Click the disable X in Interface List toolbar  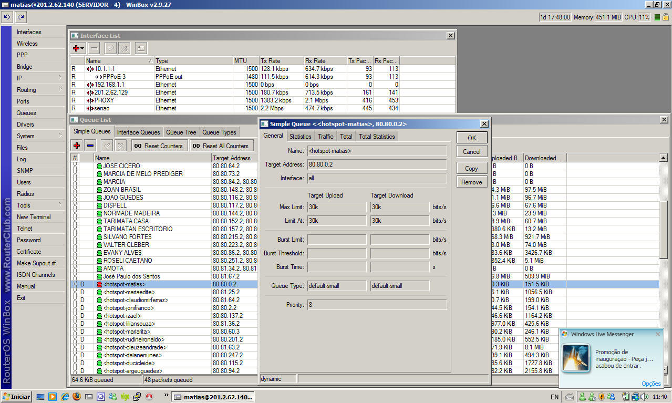[x=124, y=48]
